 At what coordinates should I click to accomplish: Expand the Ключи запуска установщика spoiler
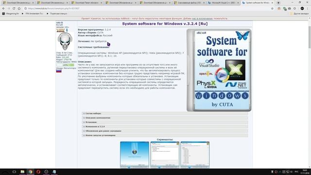(x=165, y=135)
